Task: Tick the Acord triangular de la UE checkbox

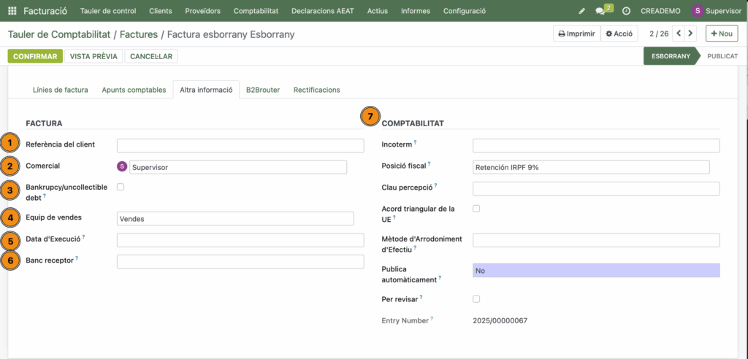Action: 476,209
